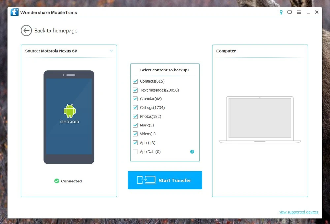Click the green Connected status checkmark

pos(57,181)
